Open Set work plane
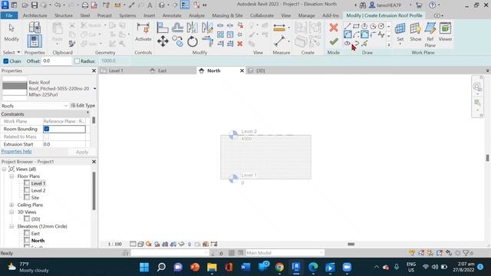Screen dimensions: 491x276 click(x=400, y=32)
